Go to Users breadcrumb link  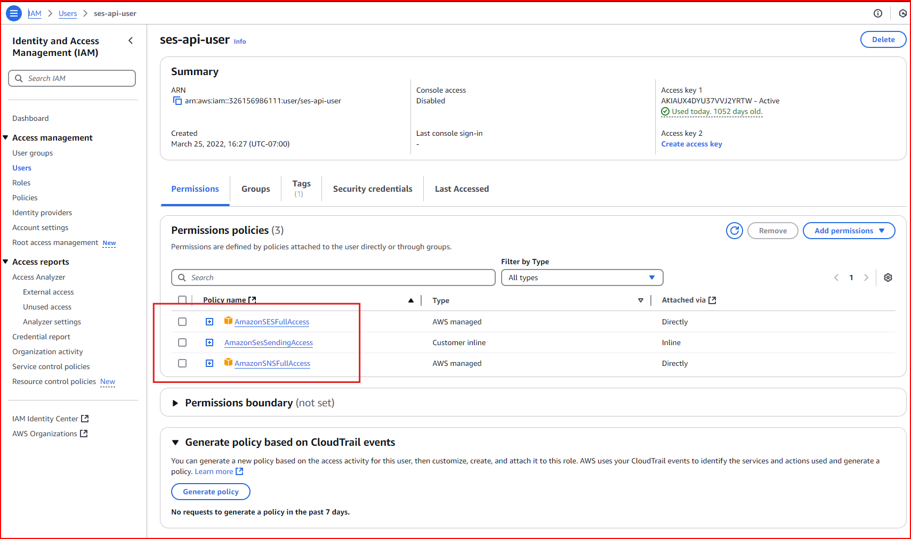68,13
